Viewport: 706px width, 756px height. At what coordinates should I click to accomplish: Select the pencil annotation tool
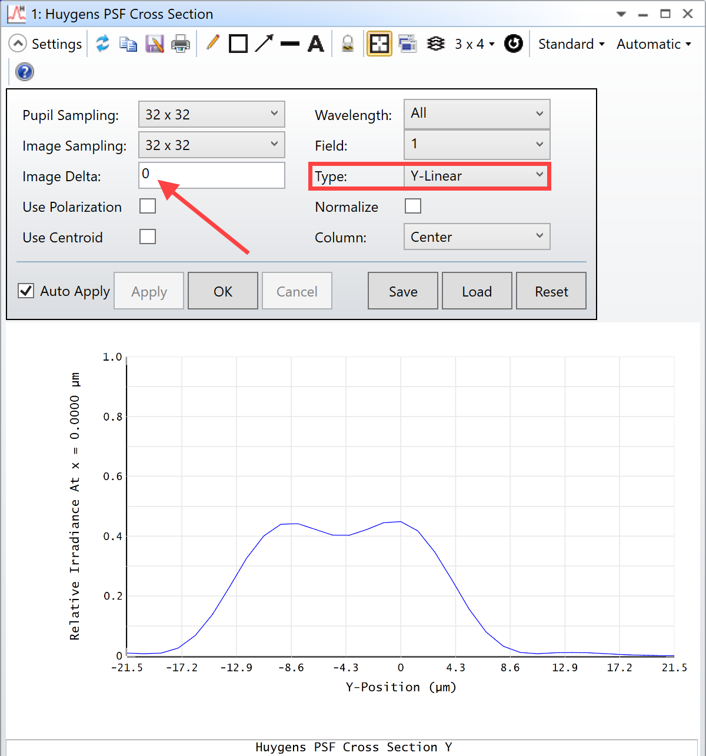click(x=213, y=43)
